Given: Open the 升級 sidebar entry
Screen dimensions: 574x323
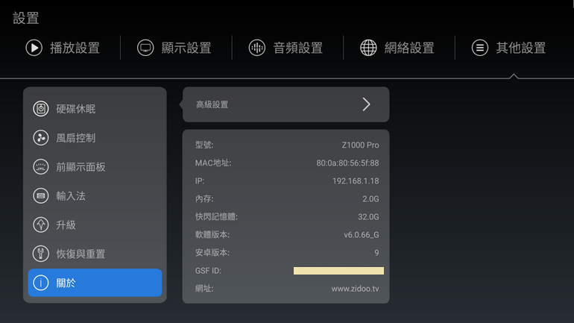Looking at the screenshot, I should (x=95, y=225).
